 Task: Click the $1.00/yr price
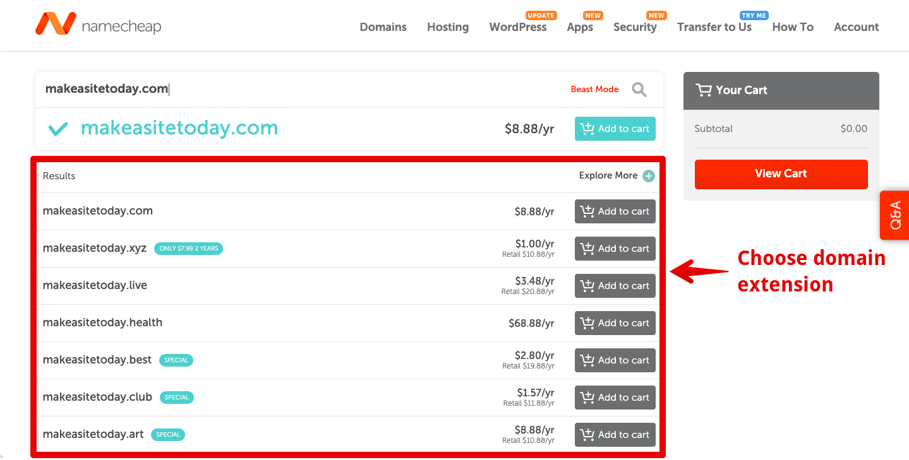tap(535, 244)
